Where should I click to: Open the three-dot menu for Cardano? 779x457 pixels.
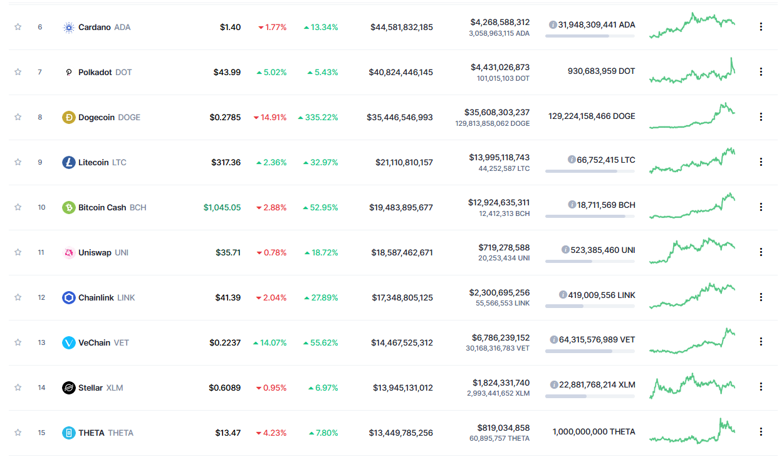pos(761,27)
